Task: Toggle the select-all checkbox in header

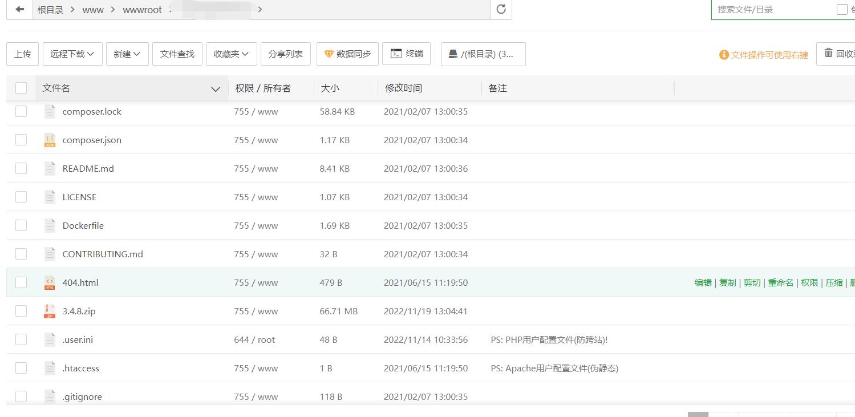Action: [x=21, y=87]
